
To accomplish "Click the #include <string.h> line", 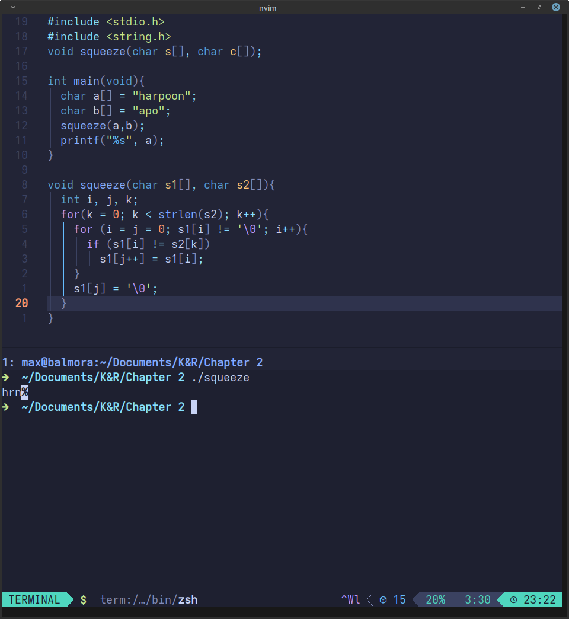I will point(109,37).
